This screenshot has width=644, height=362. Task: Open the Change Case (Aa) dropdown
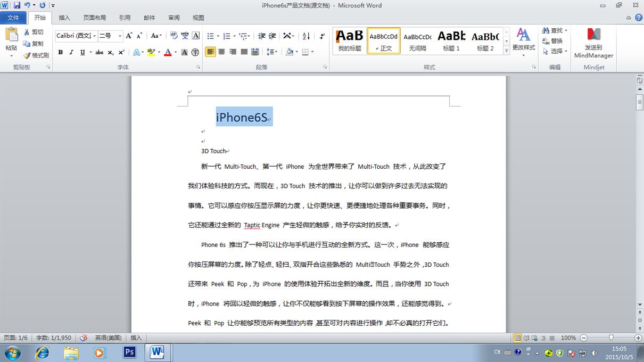pyautogui.click(x=156, y=36)
